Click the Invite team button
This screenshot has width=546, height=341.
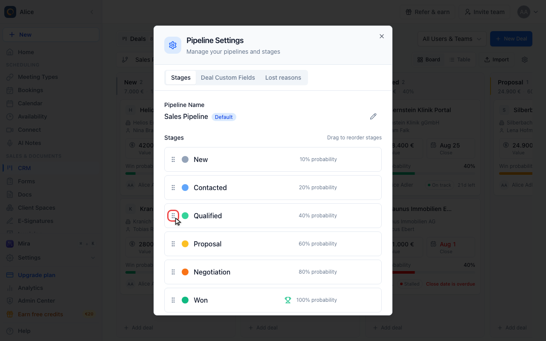pyautogui.click(x=485, y=12)
